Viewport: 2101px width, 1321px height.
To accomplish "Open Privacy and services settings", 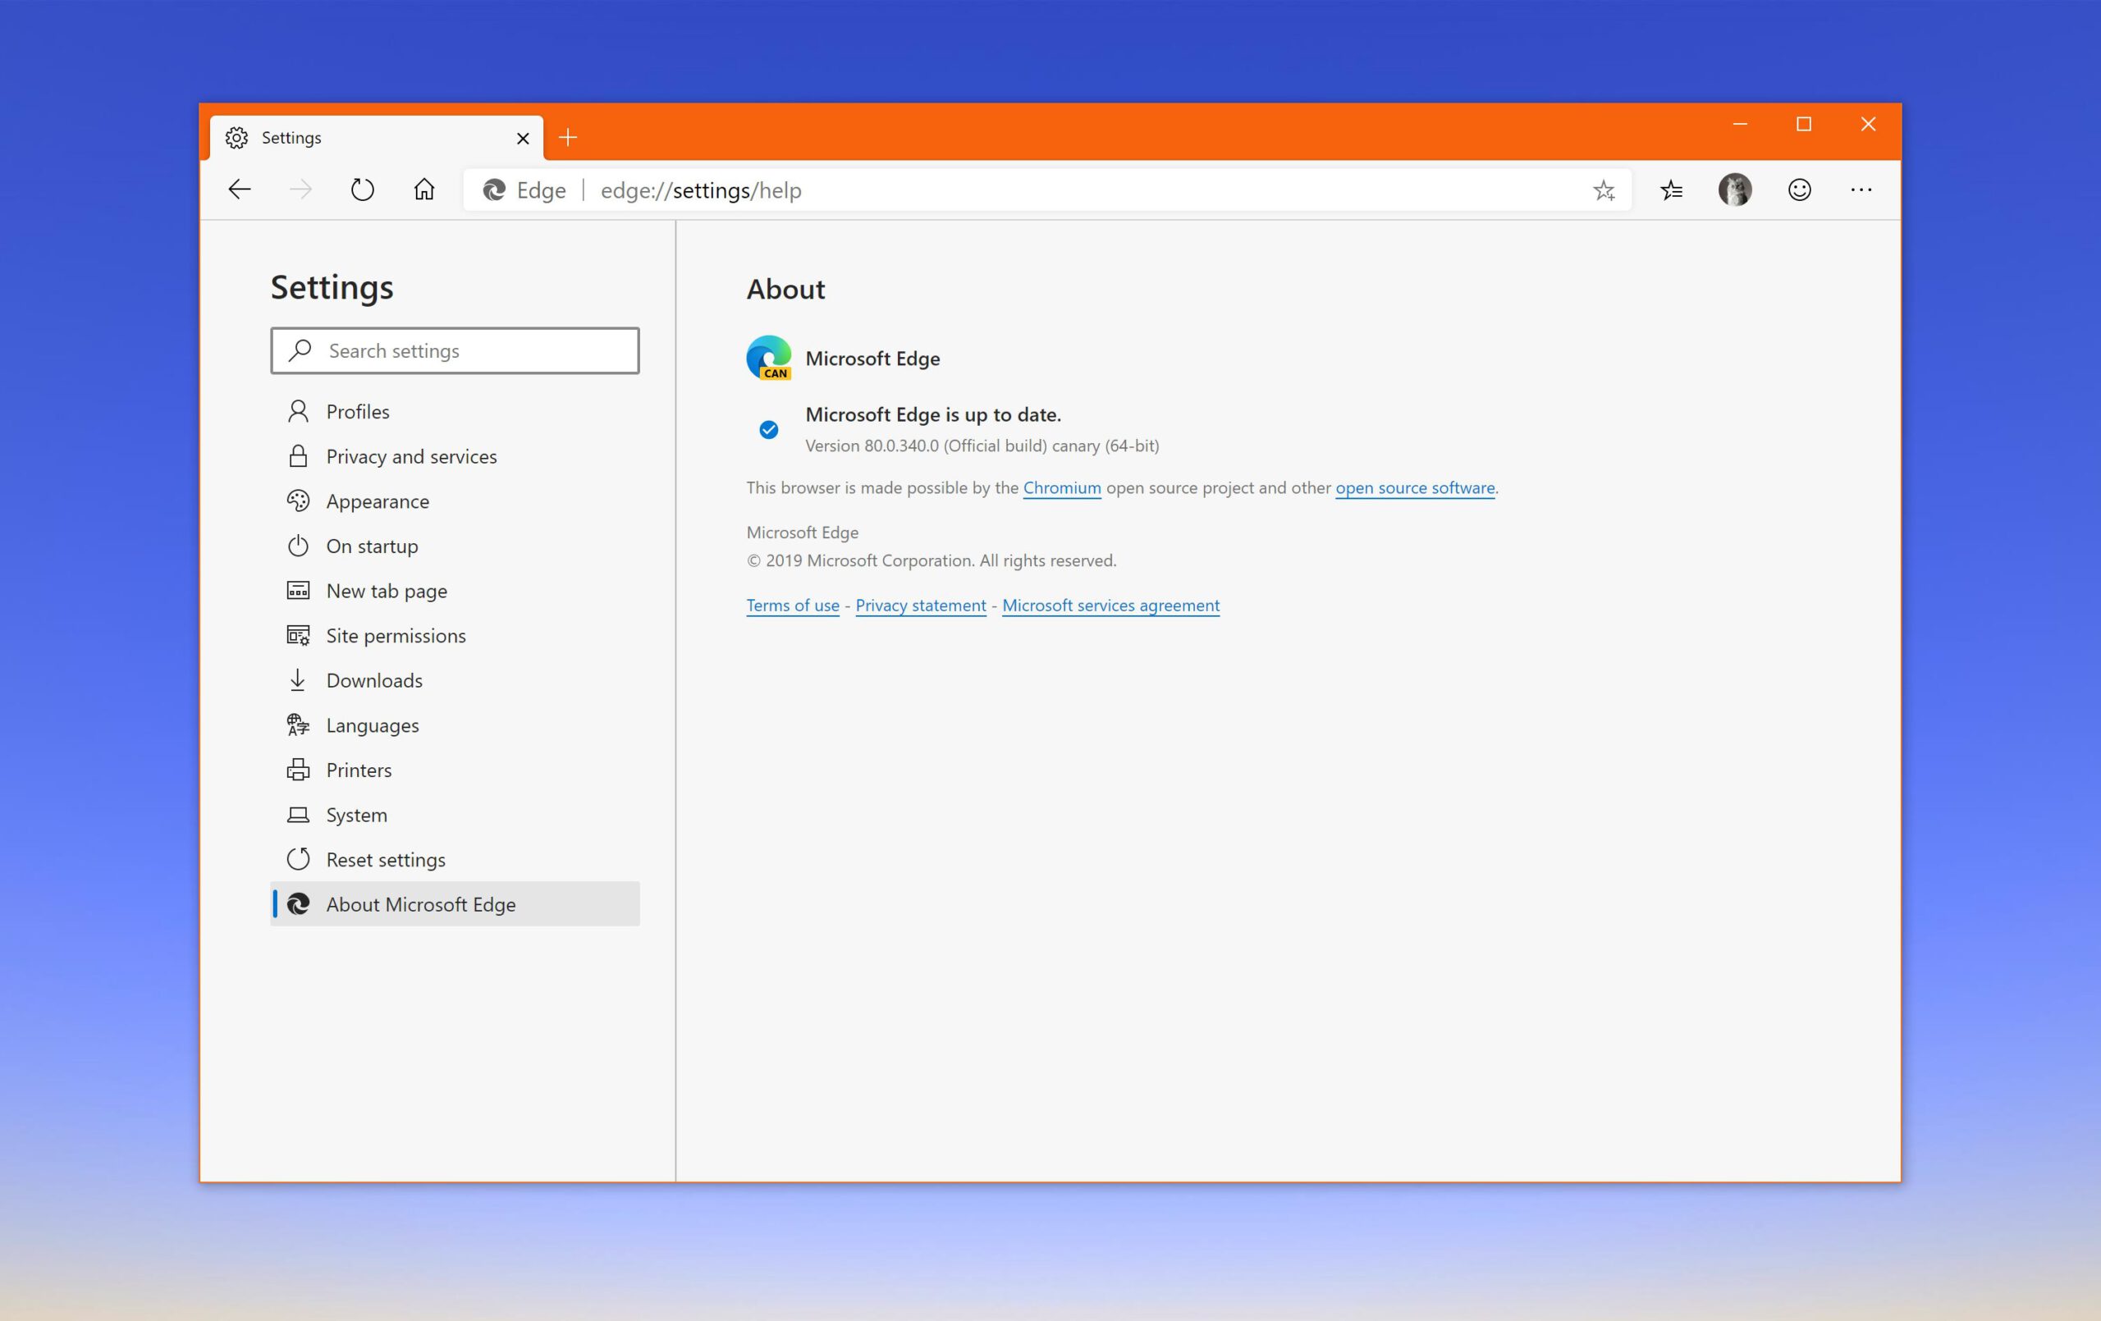I will (x=455, y=456).
